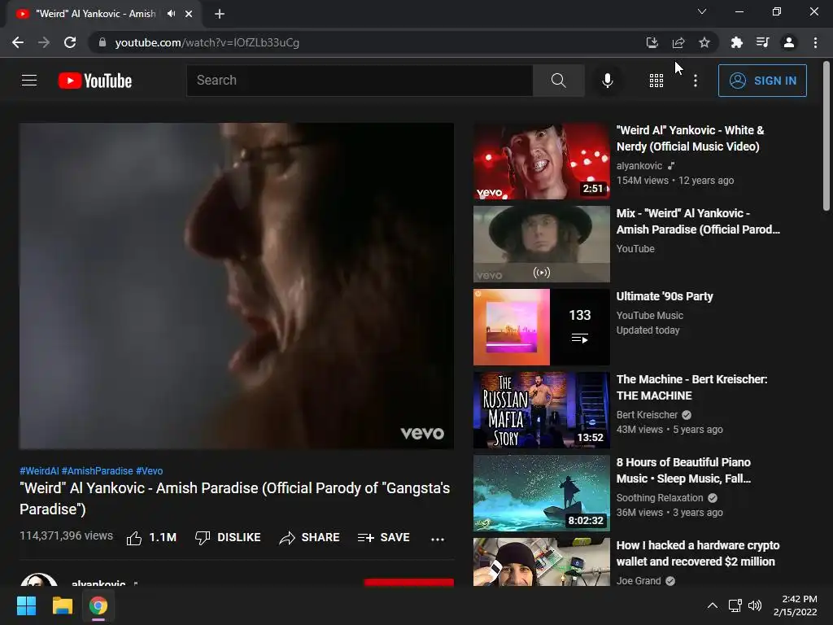Click "8 Hours of Beautiful Piano Music" title
This screenshot has height=625, width=833.
tap(683, 470)
